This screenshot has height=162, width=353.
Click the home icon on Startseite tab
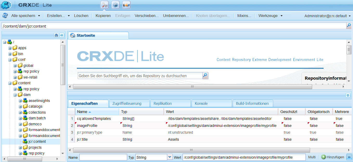click(73, 35)
